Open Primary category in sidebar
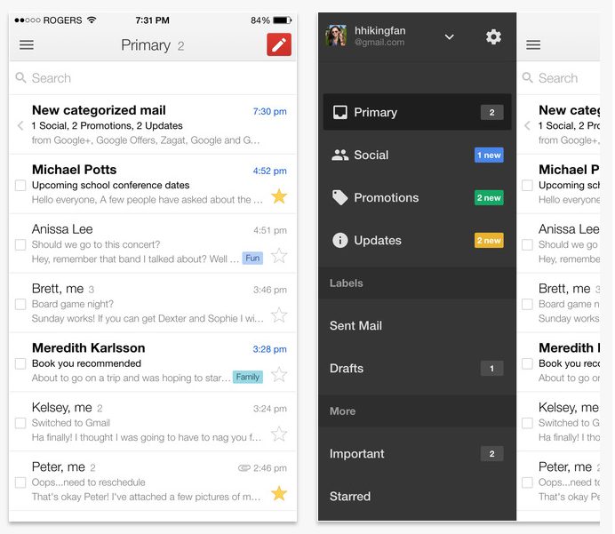 (417, 112)
